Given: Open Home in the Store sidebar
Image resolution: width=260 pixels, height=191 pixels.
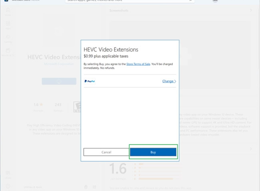Looking at the screenshot, I should [8, 12].
